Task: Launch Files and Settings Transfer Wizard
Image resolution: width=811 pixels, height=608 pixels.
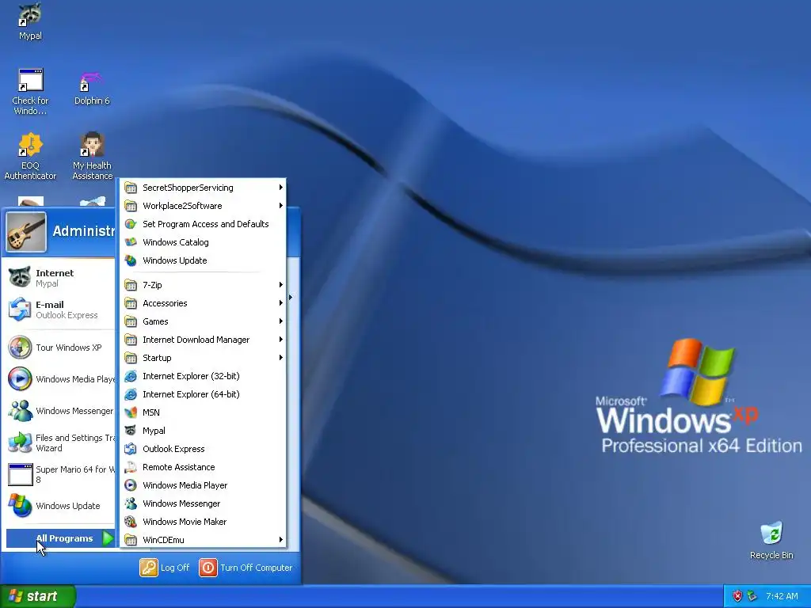Action: click(x=59, y=443)
